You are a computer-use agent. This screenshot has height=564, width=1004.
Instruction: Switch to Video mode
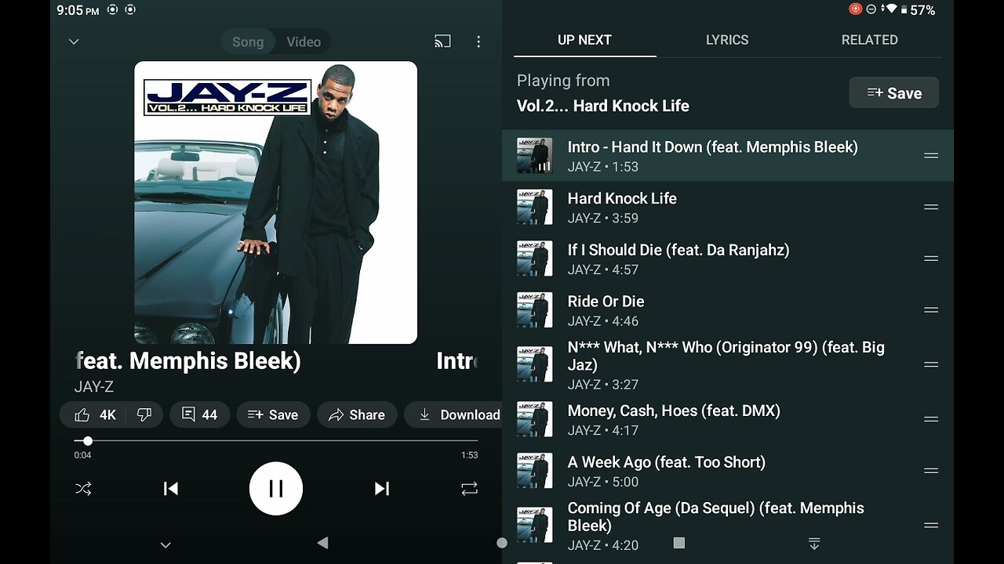click(x=303, y=42)
